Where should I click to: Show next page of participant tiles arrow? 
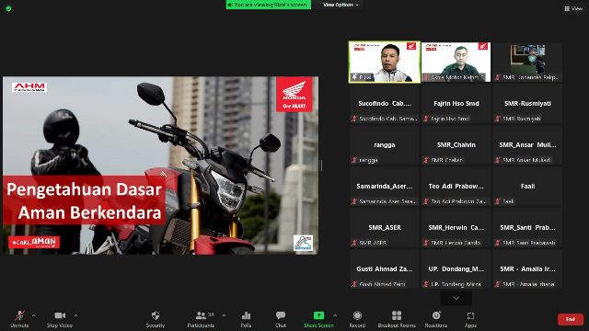point(456,298)
